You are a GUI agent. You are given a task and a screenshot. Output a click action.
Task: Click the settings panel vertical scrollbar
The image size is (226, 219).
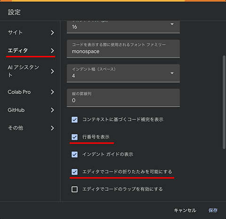(x=224, y=102)
